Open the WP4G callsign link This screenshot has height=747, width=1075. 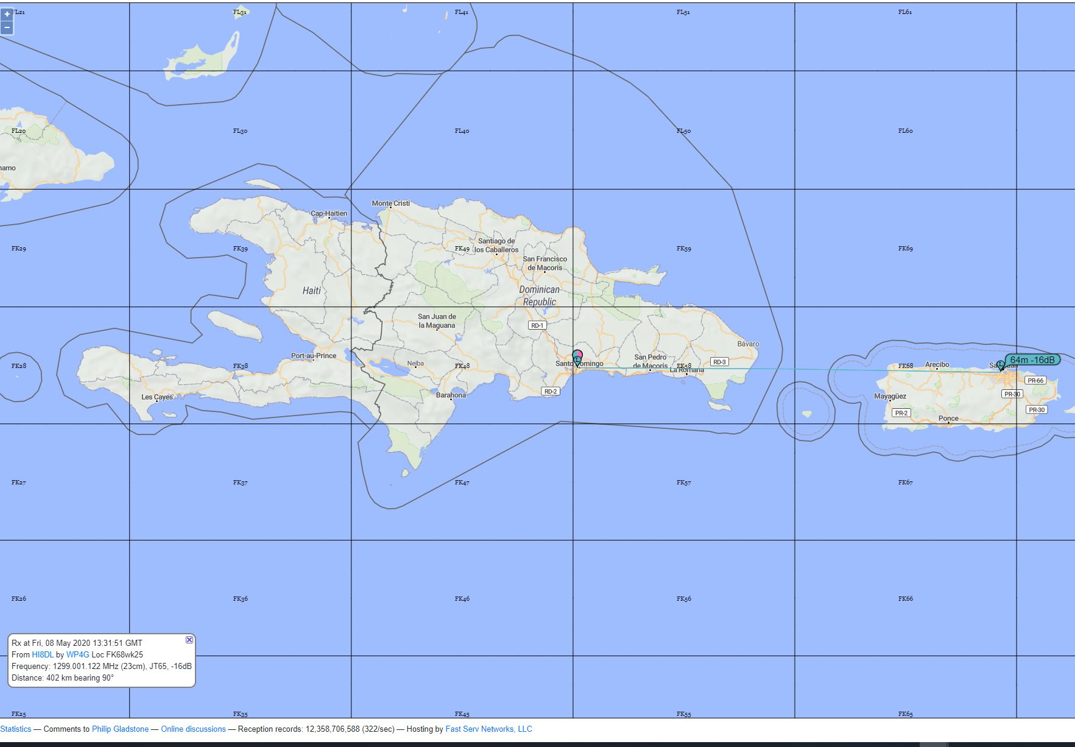(x=77, y=654)
